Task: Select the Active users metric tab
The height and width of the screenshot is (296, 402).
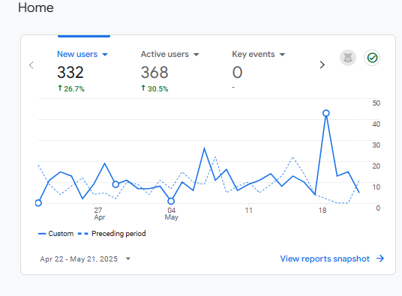Action: click(x=164, y=54)
